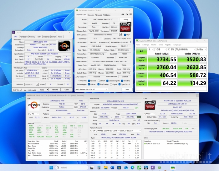Open the GPU selector dropdown in GPU-Z
The width and height of the screenshot is (219, 171).
pyautogui.click(x=91, y=89)
